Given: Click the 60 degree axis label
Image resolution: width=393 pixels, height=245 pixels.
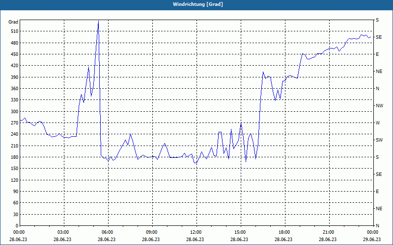Looking at the screenshot, I should (16, 203).
